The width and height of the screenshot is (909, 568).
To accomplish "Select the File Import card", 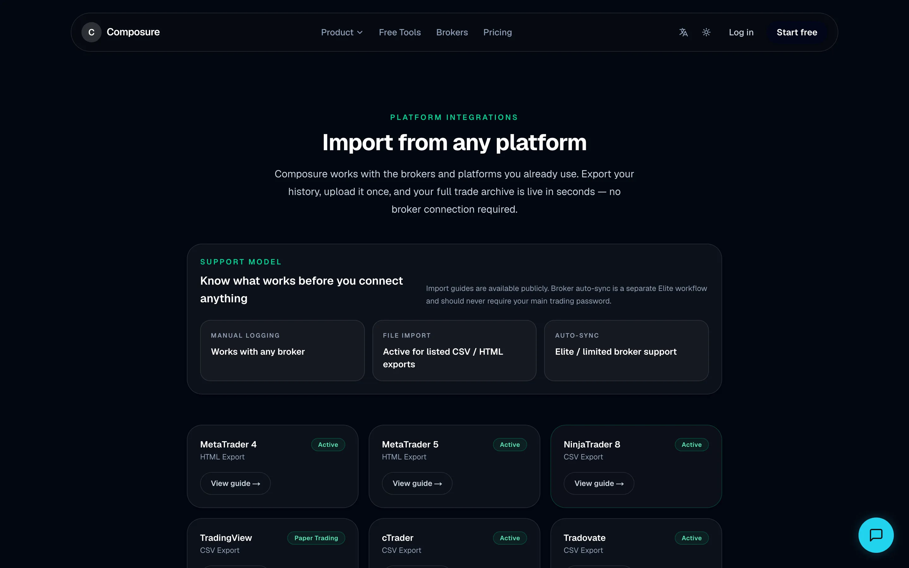I will (x=454, y=351).
